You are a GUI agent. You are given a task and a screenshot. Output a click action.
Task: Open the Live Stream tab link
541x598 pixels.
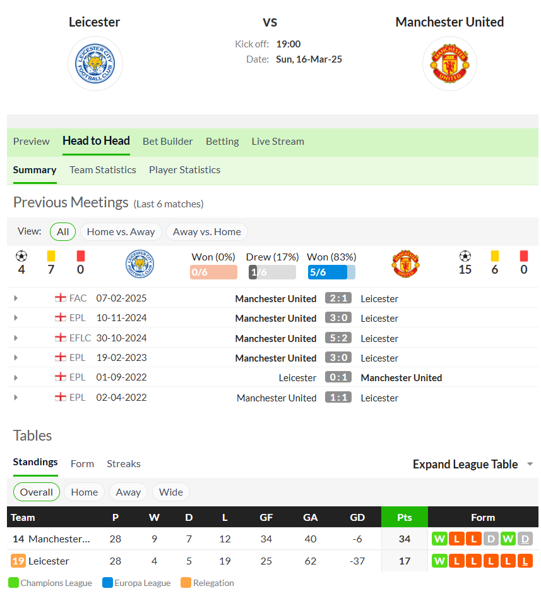(278, 142)
